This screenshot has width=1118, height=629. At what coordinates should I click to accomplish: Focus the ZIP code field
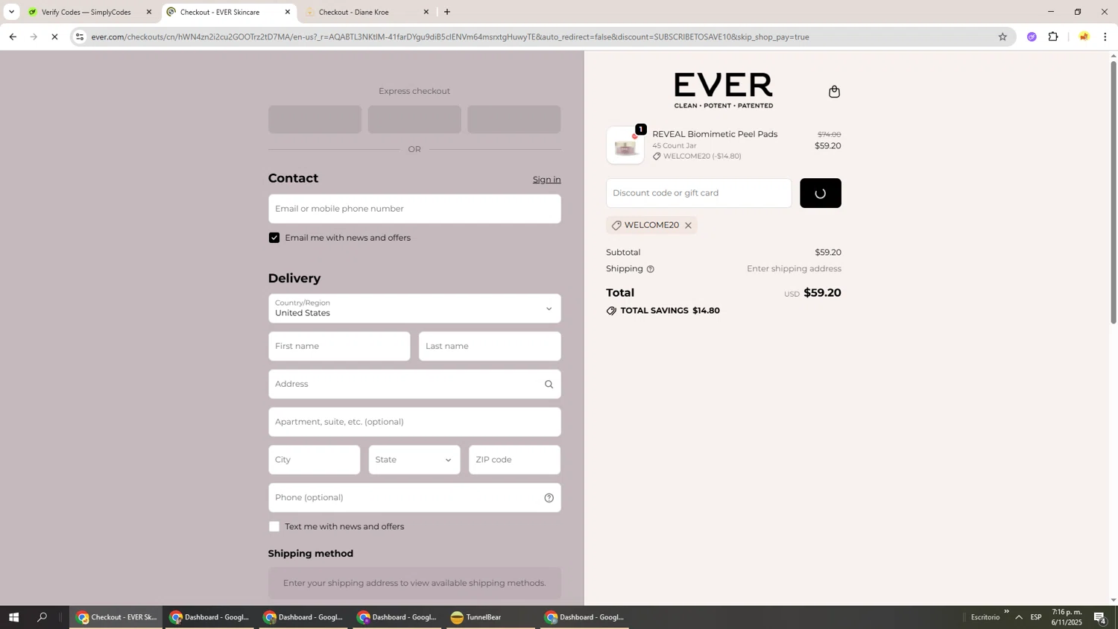pyautogui.click(x=514, y=460)
